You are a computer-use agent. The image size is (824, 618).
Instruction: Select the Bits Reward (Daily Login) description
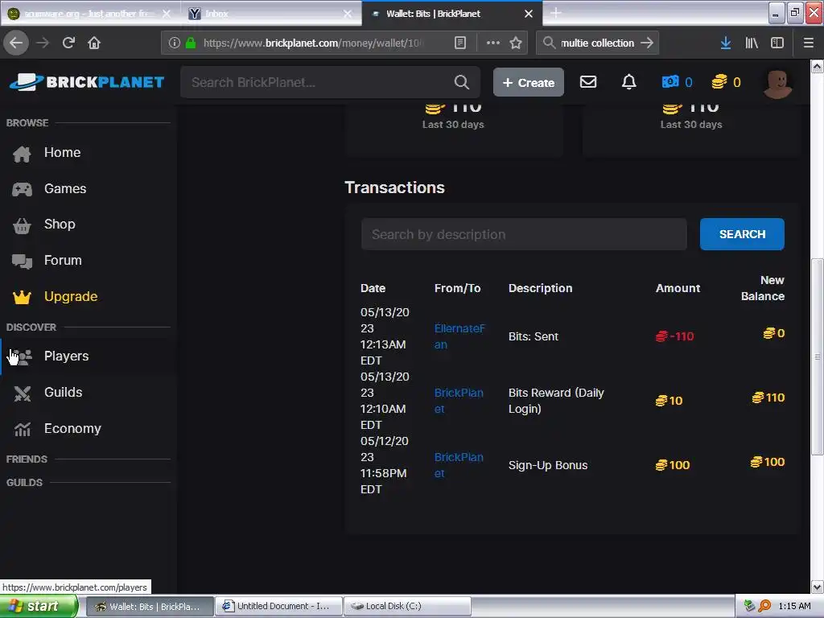pyautogui.click(x=556, y=401)
